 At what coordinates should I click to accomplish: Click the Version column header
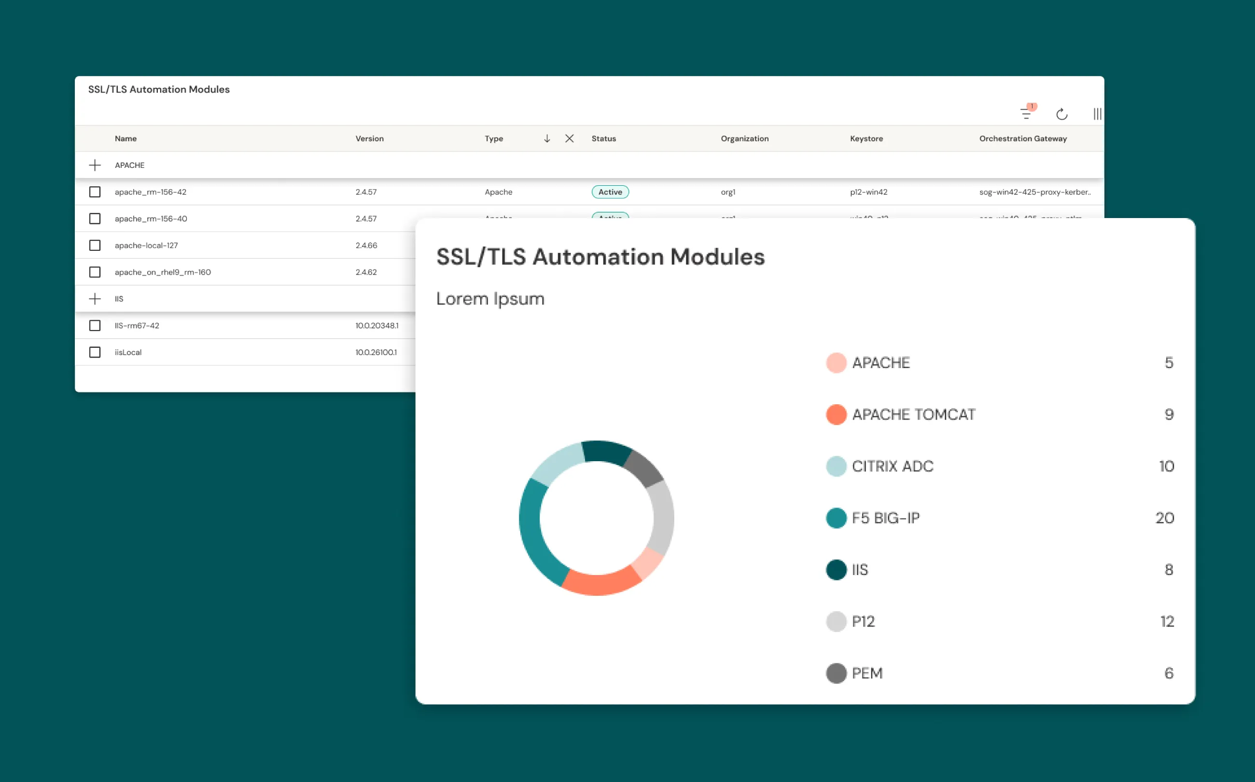coord(370,138)
